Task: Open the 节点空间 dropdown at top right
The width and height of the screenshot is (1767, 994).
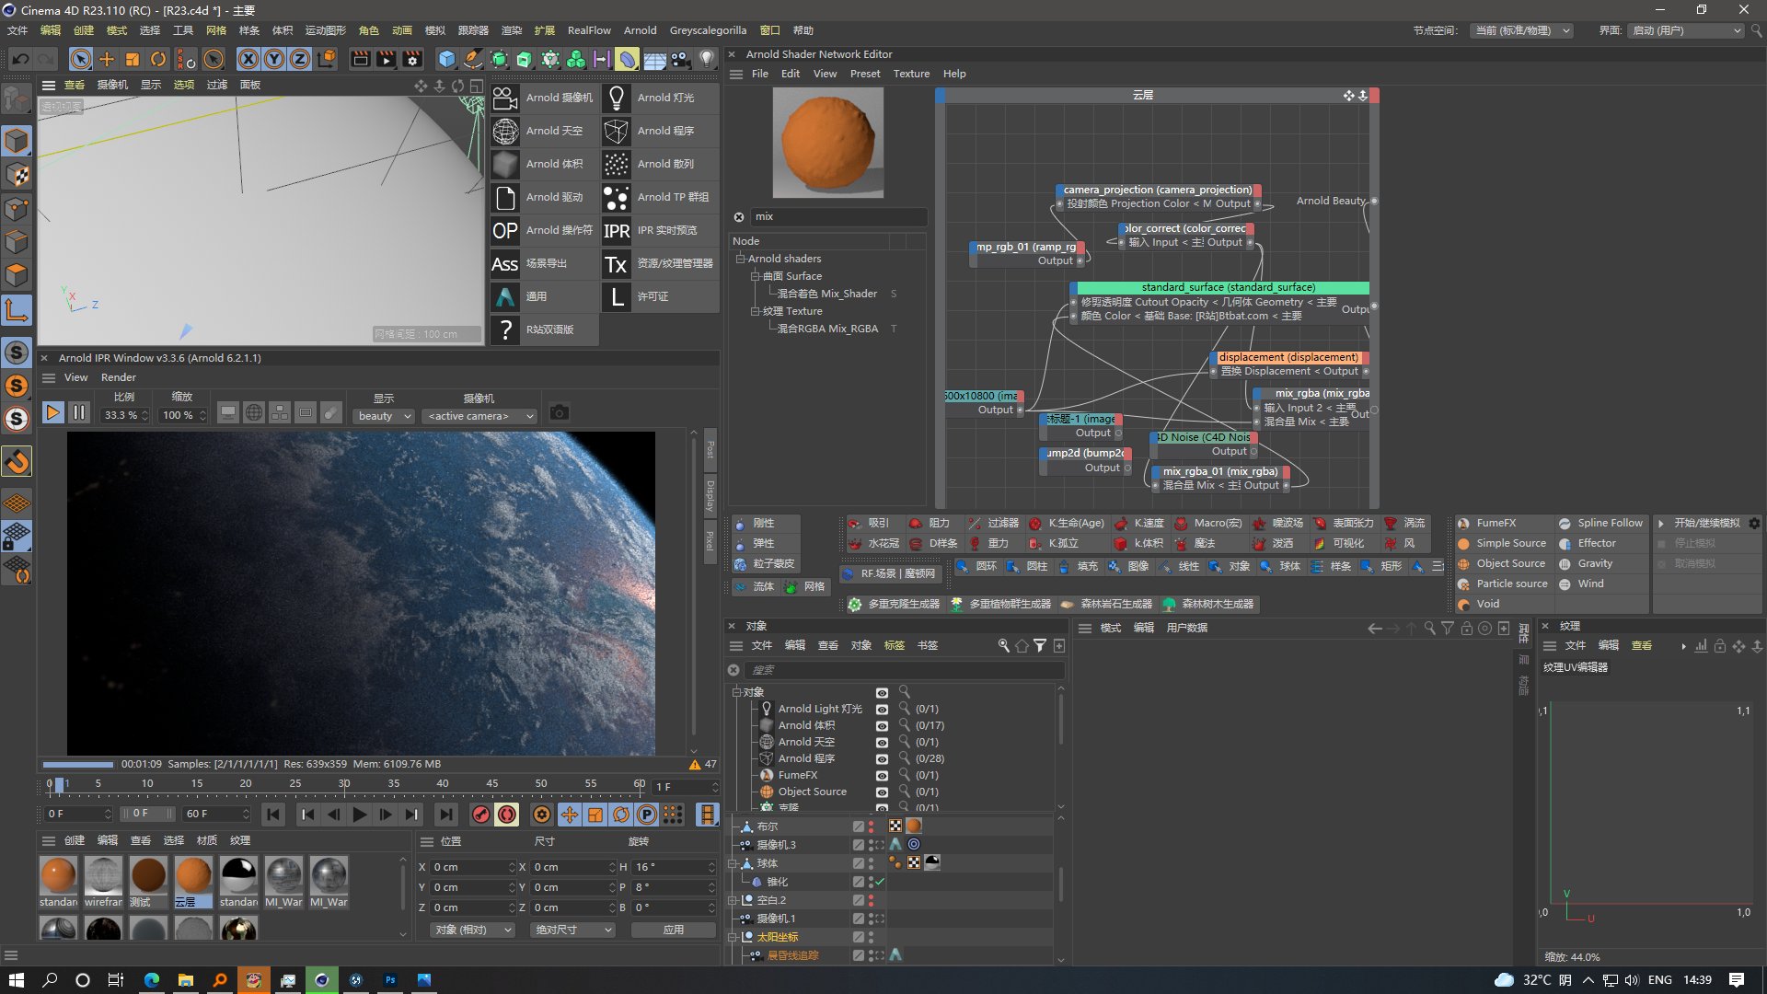Action: coord(1521,30)
